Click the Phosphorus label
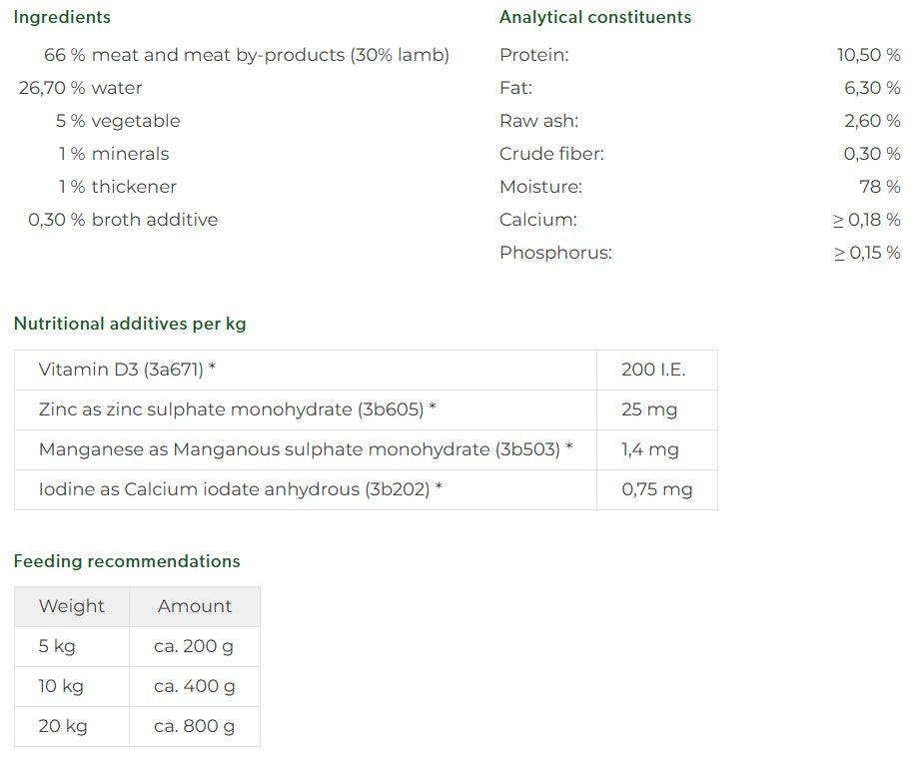The height and width of the screenshot is (764, 913). tap(555, 253)
